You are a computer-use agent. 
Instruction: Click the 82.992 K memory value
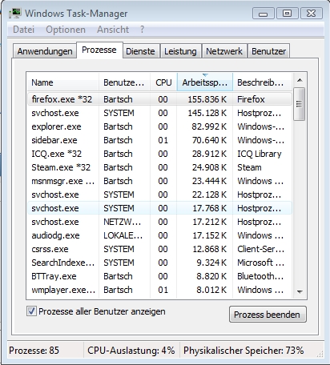[x=209, y=126]
